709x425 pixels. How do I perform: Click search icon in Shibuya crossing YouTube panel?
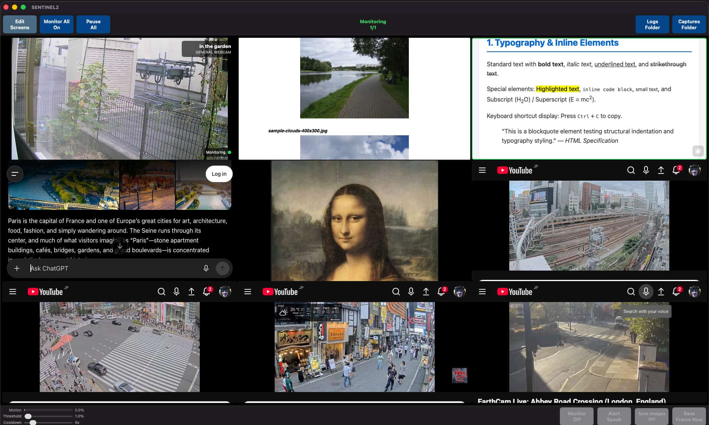pos(162,292)
